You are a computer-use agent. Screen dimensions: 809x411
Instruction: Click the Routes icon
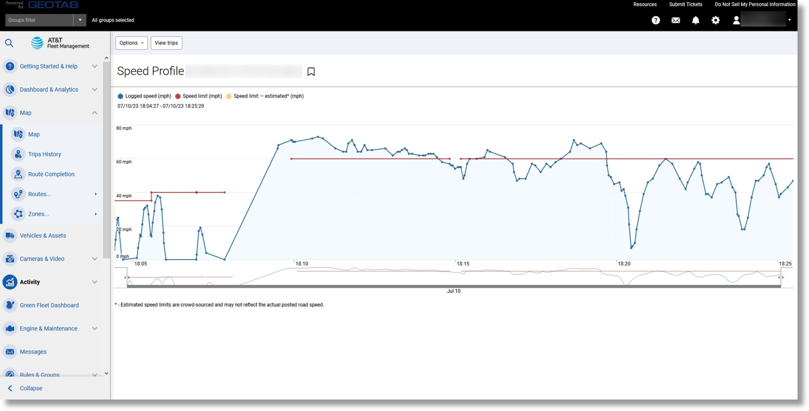(18, 194)
